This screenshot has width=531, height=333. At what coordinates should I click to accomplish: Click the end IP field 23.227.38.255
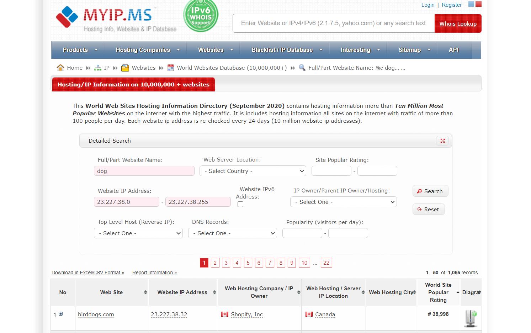(198, 202)
